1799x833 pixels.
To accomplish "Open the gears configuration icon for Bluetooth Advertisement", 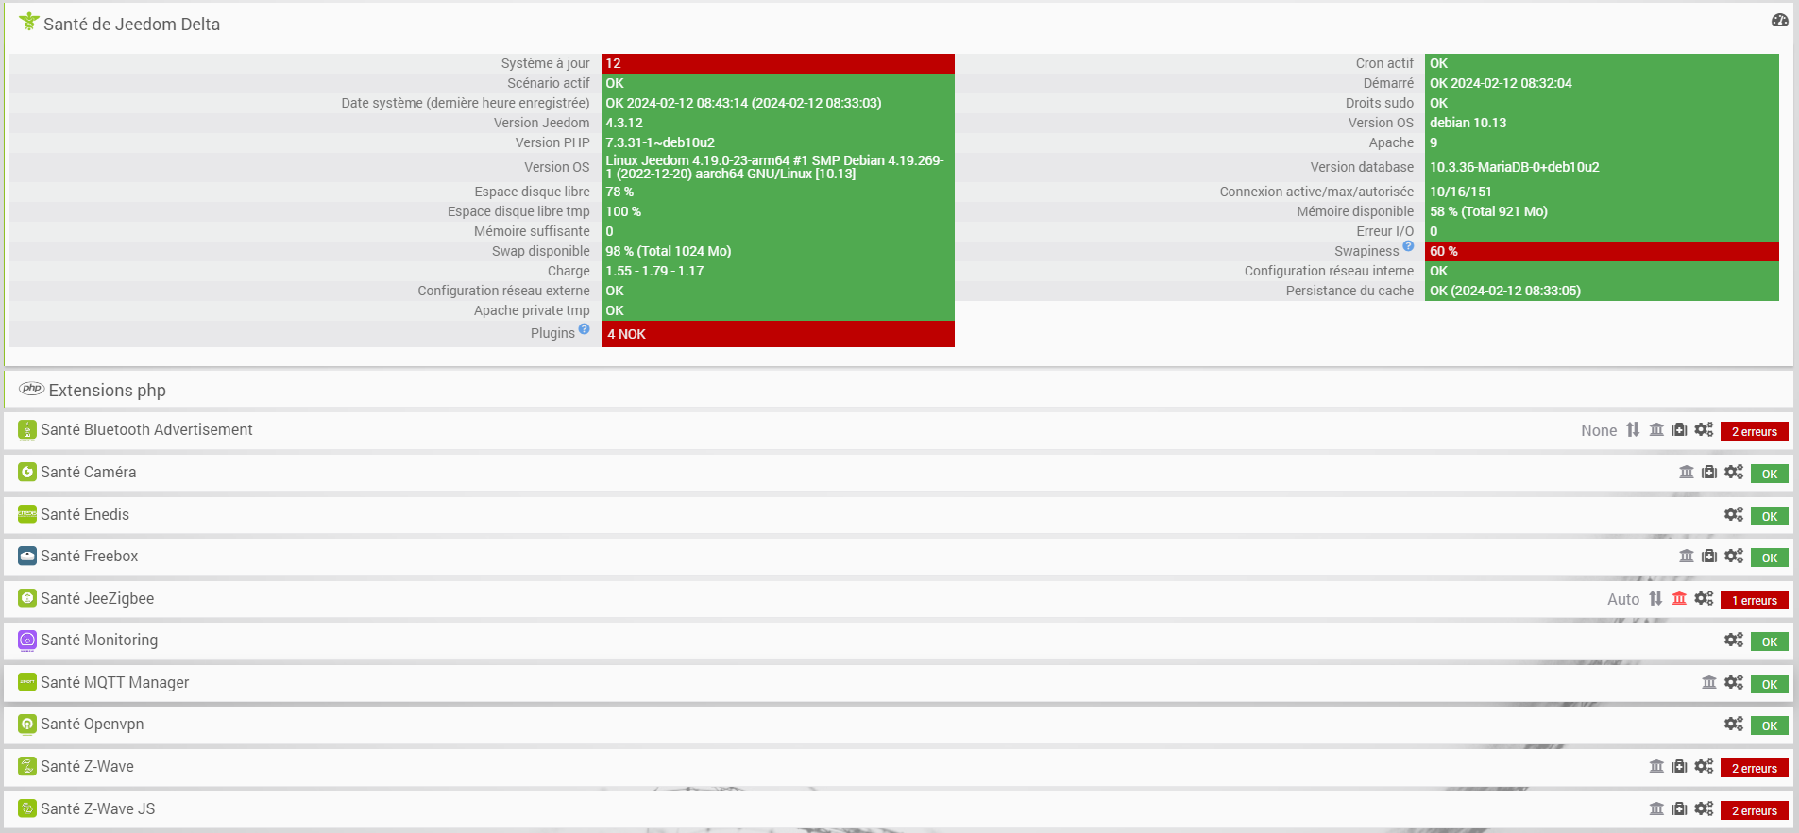I will click(1704, 429).
